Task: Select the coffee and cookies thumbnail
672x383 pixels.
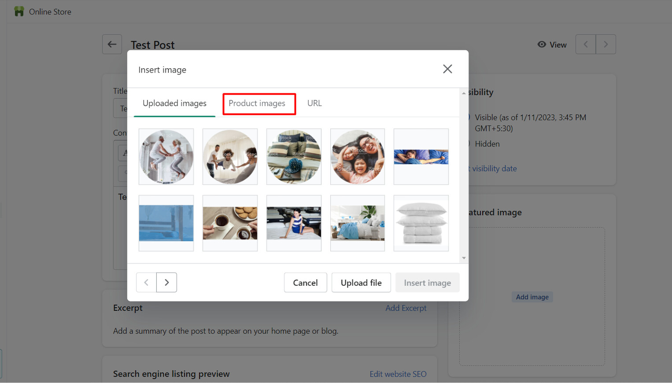Action: point(230,223)
